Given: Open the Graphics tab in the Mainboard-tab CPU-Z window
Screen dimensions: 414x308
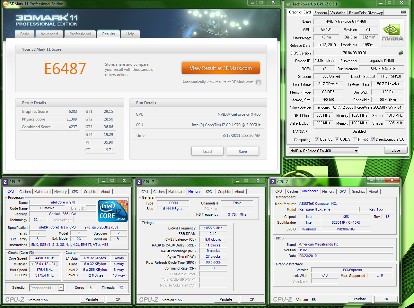Looking at the screenshot, I should coord(358,191).
